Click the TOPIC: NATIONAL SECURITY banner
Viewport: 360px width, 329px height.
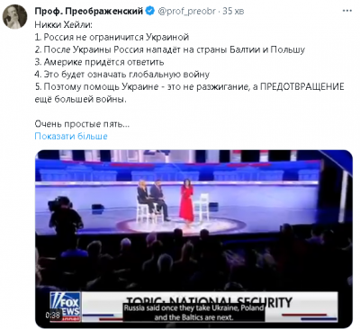click(x=209, y=302)
